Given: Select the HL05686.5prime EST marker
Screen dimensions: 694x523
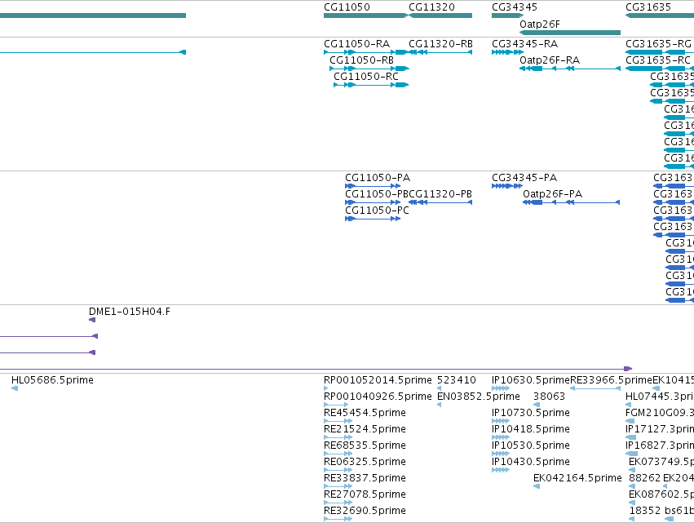Looking at the screenshot, I should tap(15, 388).
